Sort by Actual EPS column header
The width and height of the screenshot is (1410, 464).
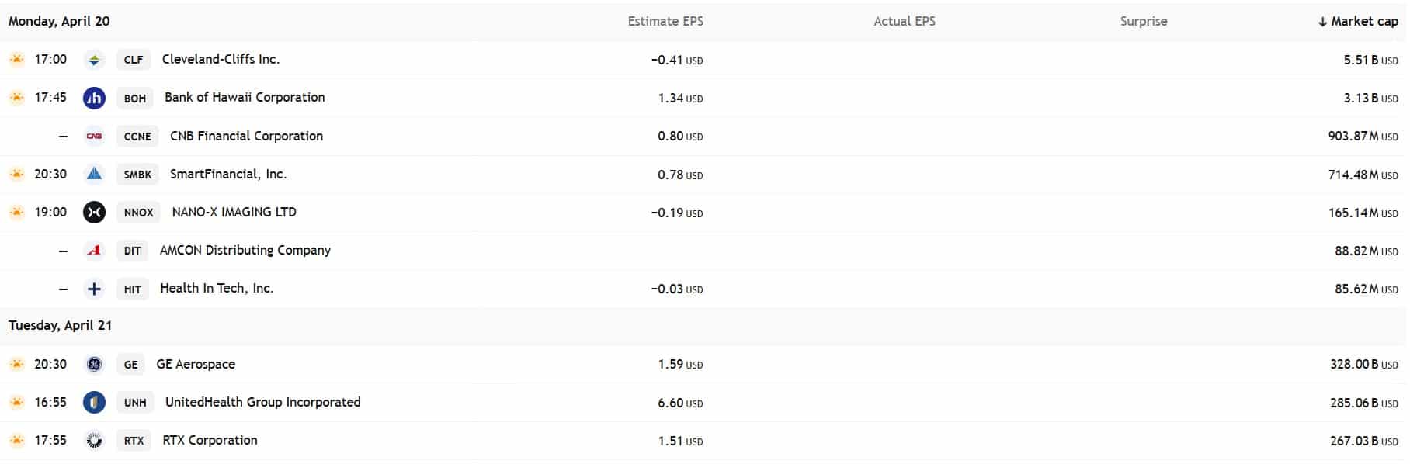(x=905, y=22)
